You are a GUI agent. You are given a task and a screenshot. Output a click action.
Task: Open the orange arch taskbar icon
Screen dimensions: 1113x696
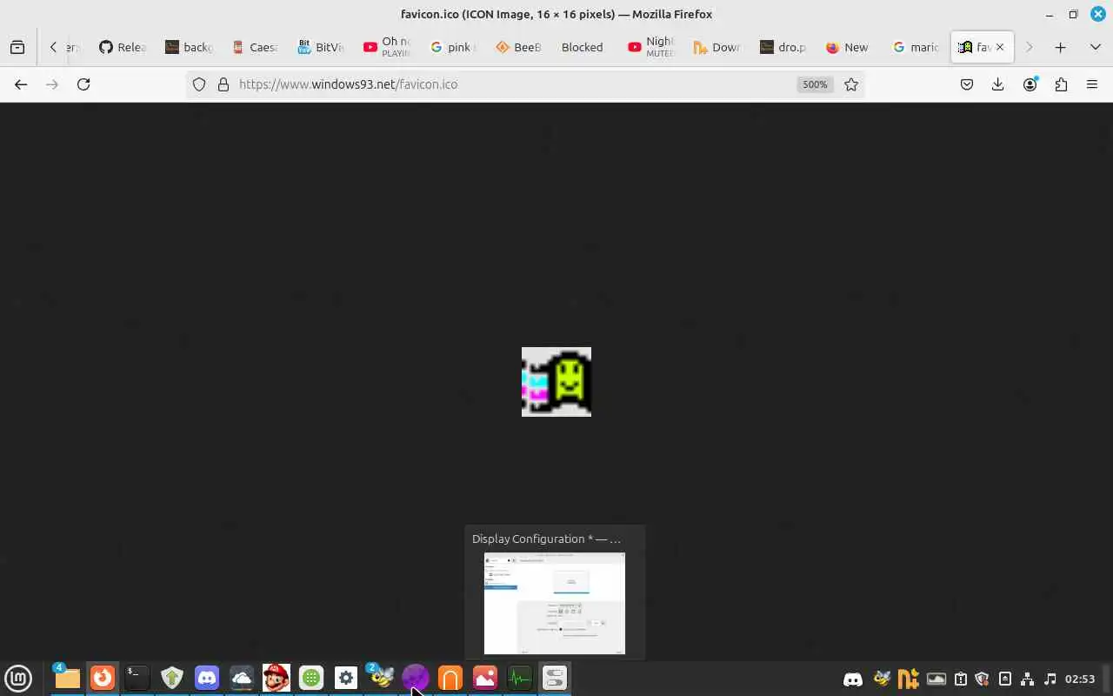tap(450, 678)
